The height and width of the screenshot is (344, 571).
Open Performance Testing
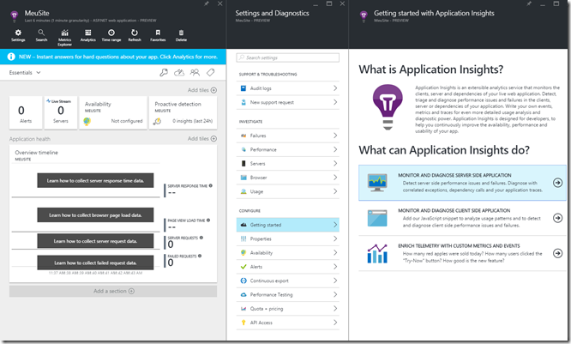coord(288,294)
